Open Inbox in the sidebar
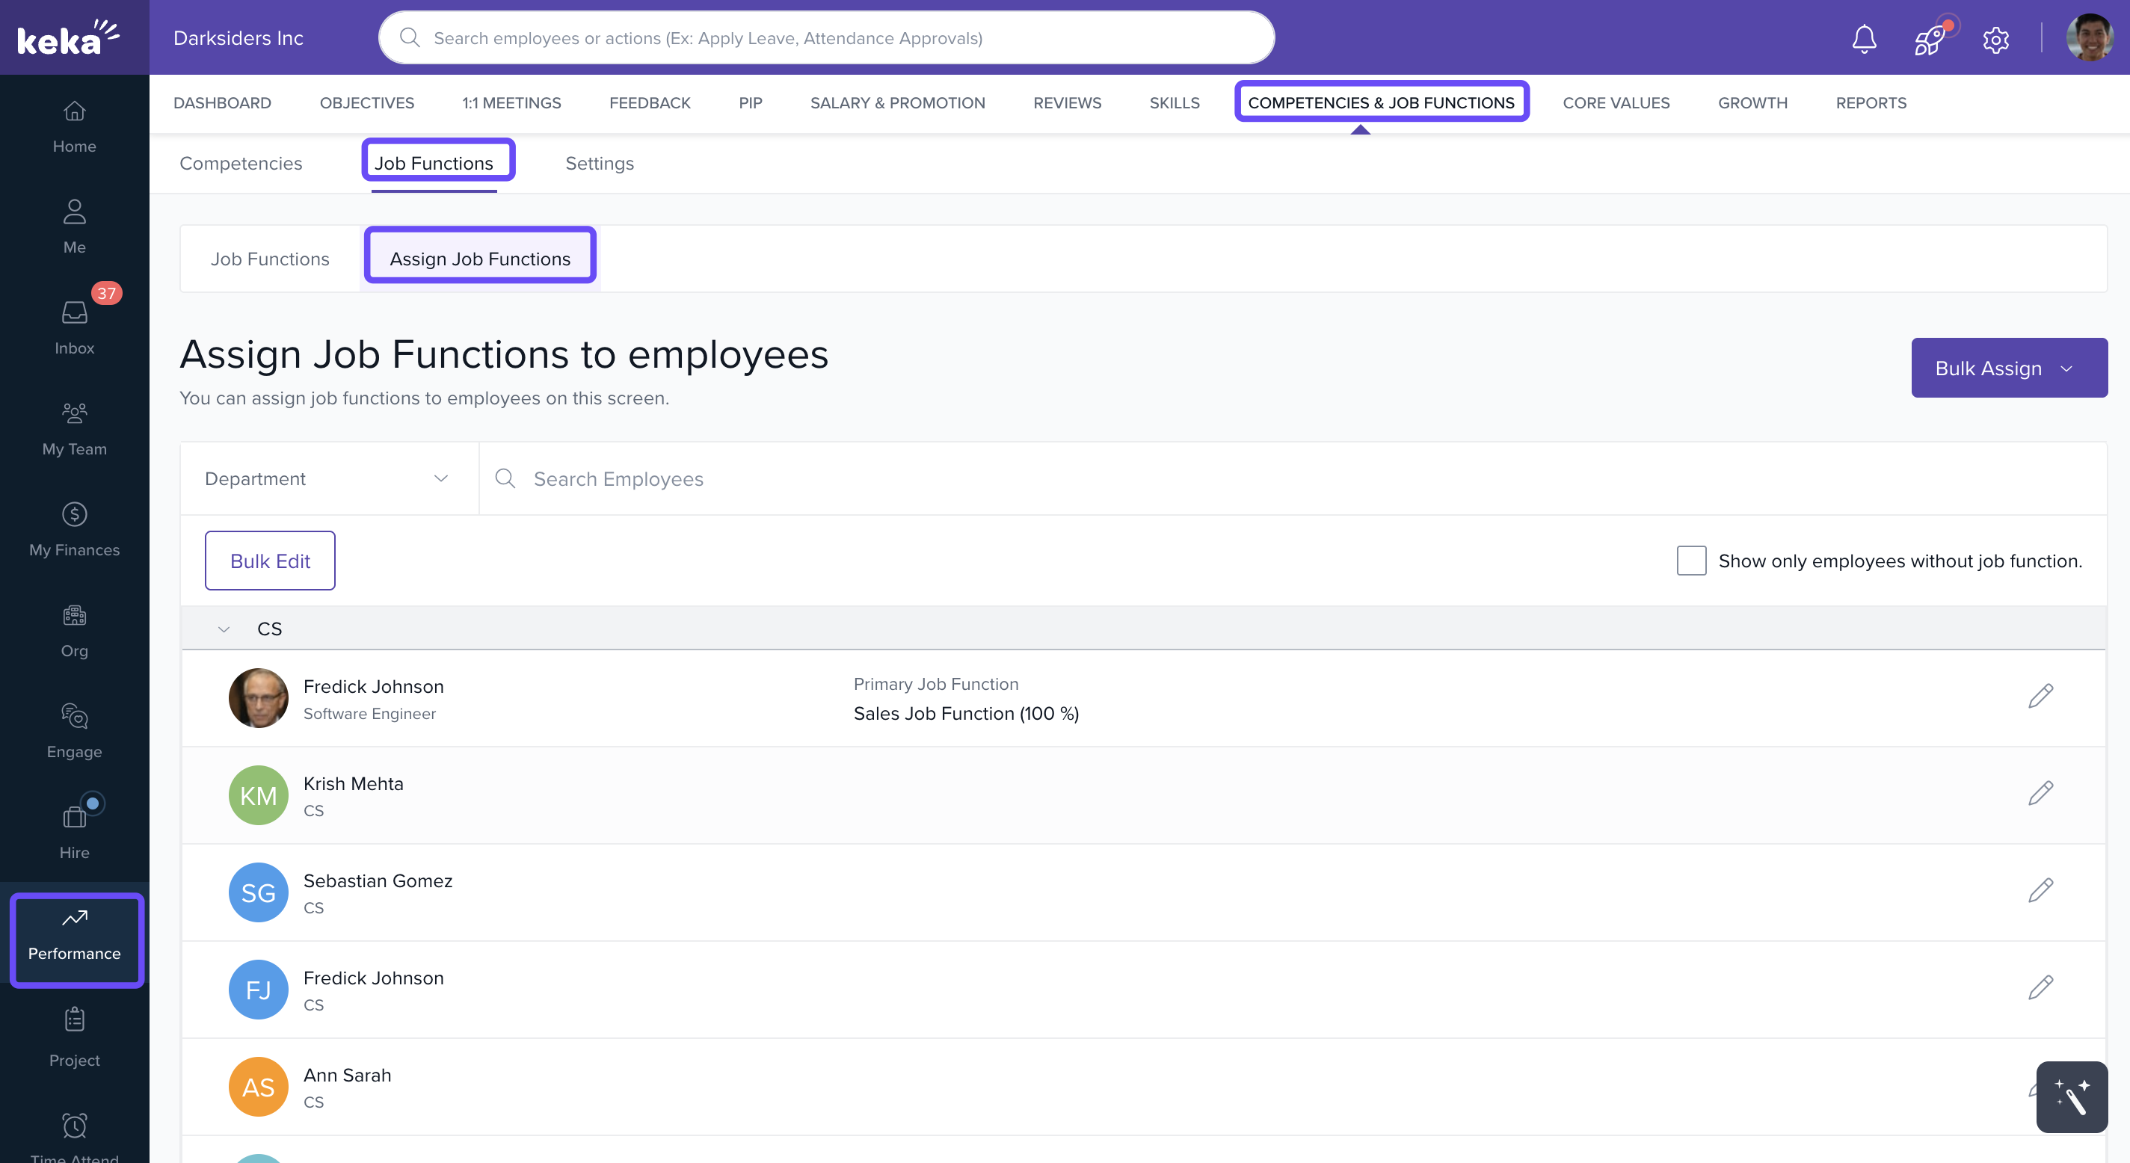 [75, 325]
